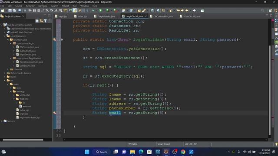Click the Search magnifier icon in toolbar
Screen dimensions: 278x156
coord(262,10)
